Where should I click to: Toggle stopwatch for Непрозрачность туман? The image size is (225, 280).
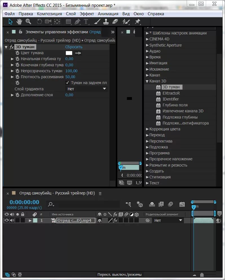[x=17, y=71]
